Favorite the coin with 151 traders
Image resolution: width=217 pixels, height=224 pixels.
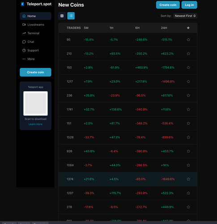(188, 123)
